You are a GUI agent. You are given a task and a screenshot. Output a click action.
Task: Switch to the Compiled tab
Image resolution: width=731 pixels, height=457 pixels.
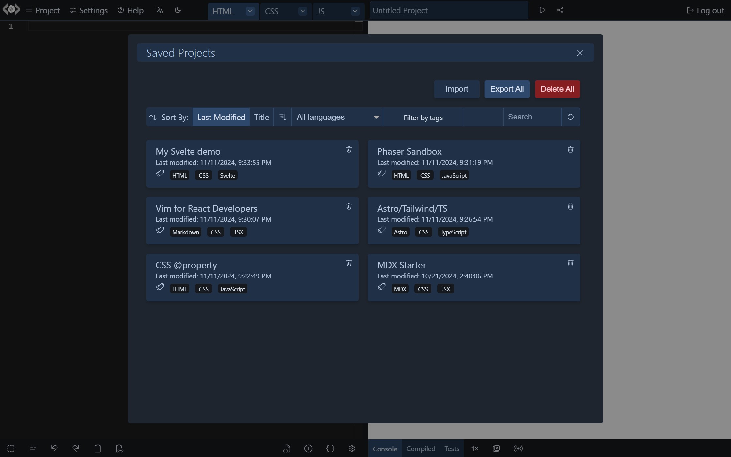point(420,449)
